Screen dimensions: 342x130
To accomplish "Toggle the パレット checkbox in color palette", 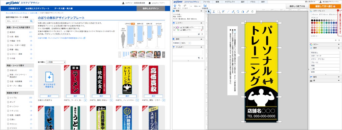I will [311, 14].
